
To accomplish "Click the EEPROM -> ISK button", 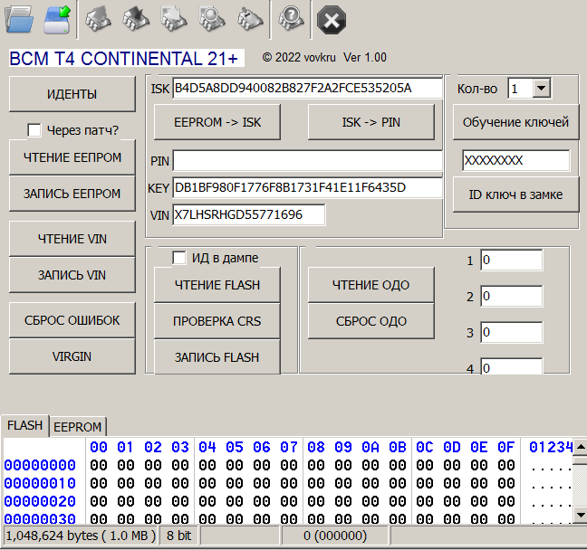I will tap(217, 122).
